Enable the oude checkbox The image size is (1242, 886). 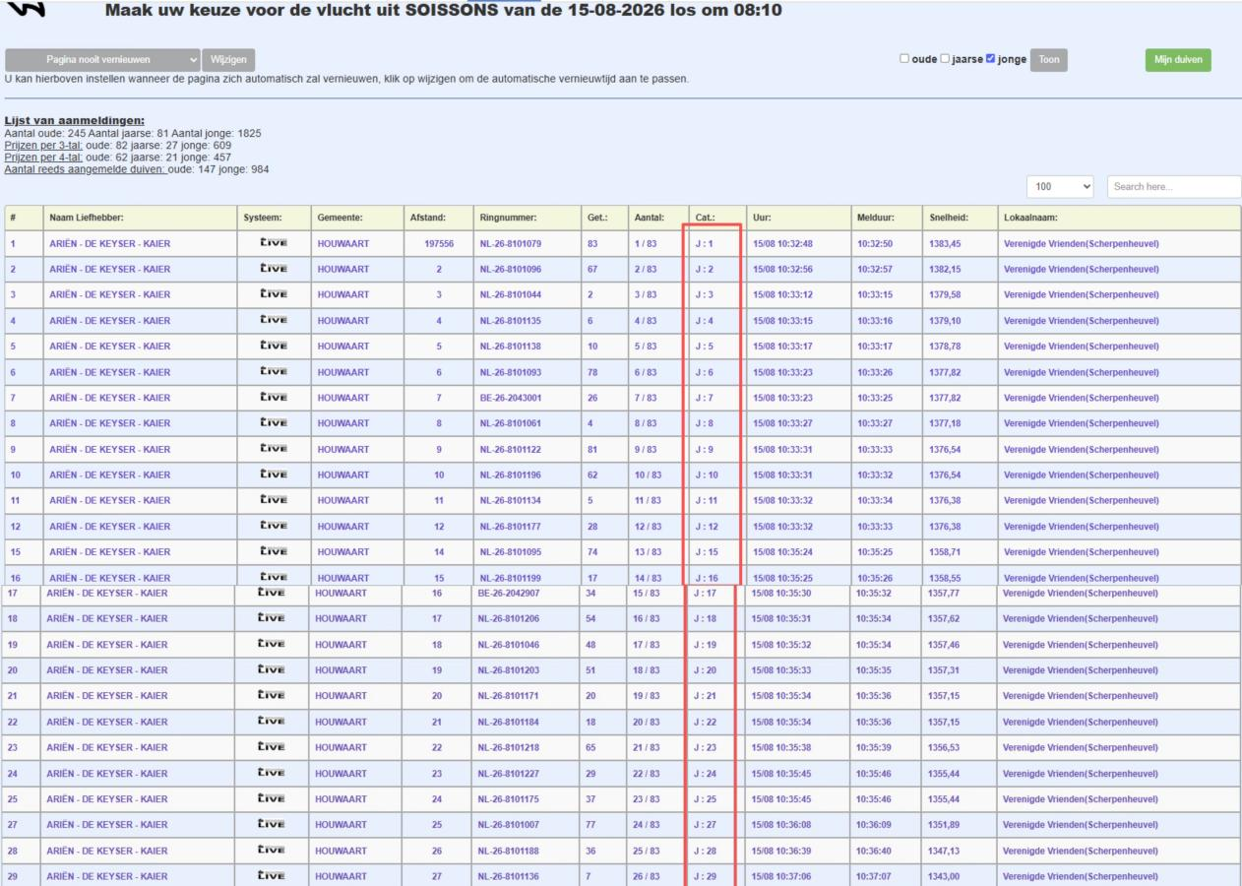point(904,59)
